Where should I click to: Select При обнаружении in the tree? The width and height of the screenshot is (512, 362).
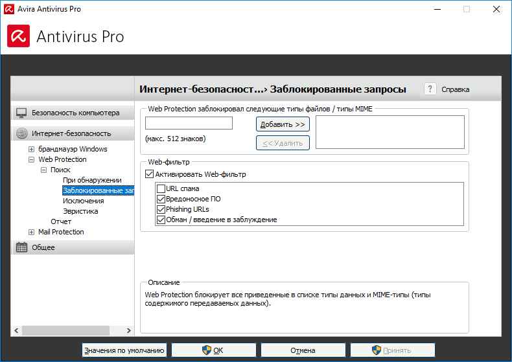pyautogui.click(x=92, y=180)
